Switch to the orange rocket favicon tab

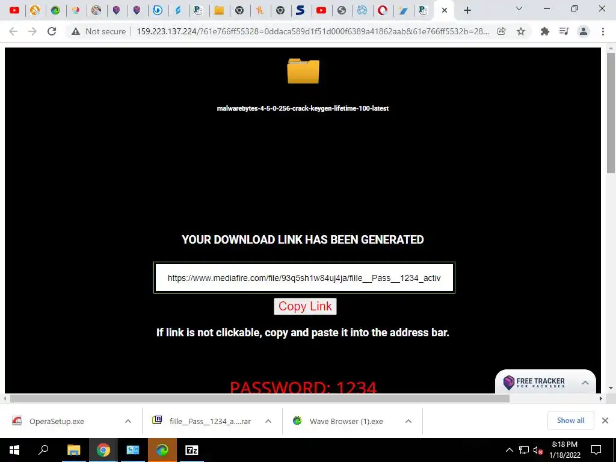click(35, 10)
